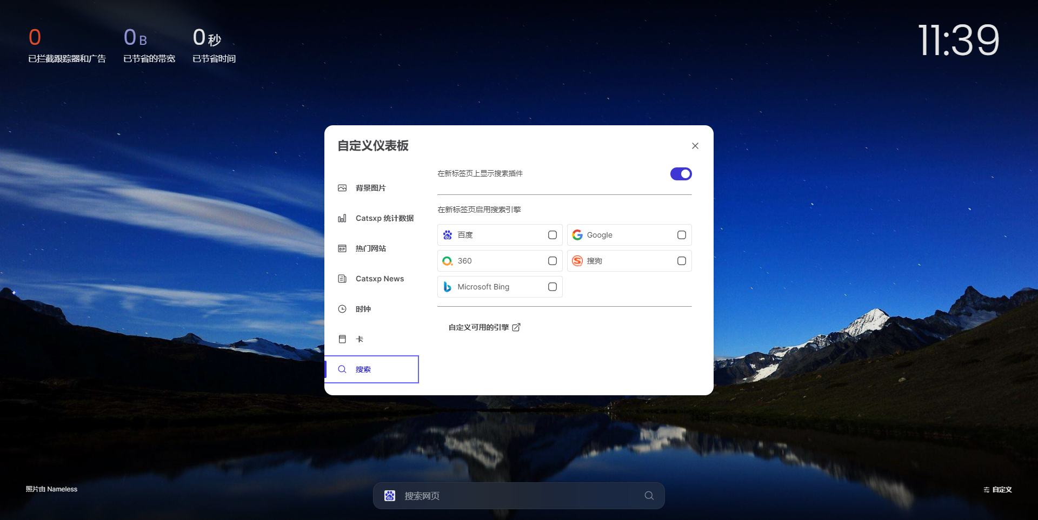Close the 自定义仪表板 dialog
This screenshot has height=520, width=1038.
point(695,146)
